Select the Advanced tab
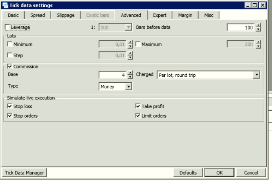Viewport: 272px width, 181px height. coord(131,15)
